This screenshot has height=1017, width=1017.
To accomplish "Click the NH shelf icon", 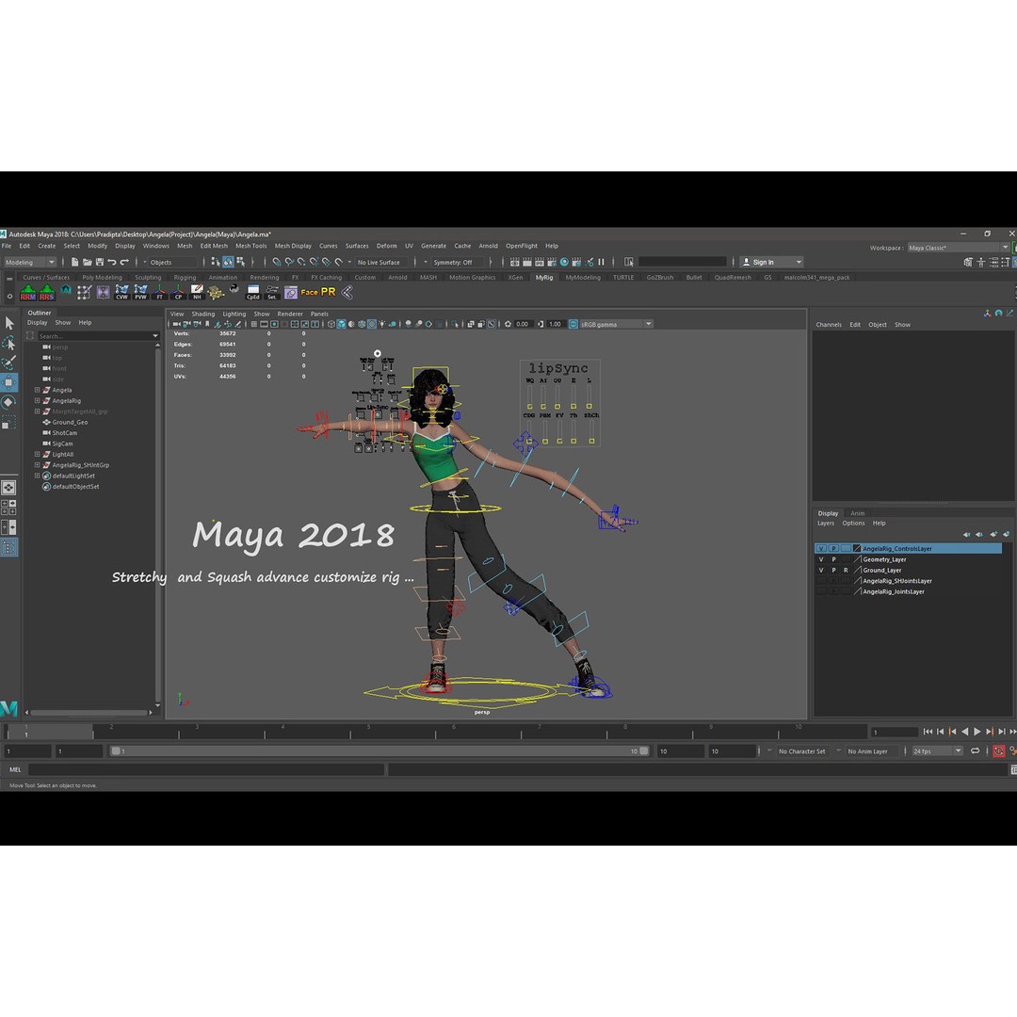I will click(197, 293).
